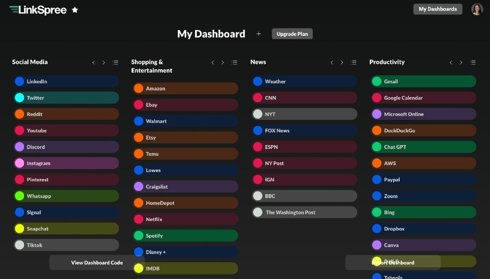Move Social Media column left arrow
The image size is (490, 279).
point(94,62)
